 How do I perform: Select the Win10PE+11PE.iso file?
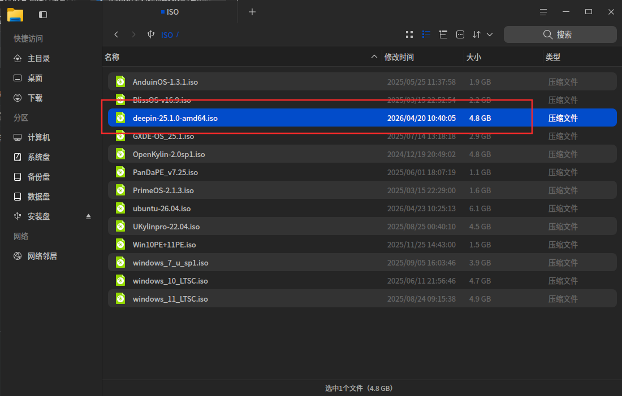(x=362, y=245)
